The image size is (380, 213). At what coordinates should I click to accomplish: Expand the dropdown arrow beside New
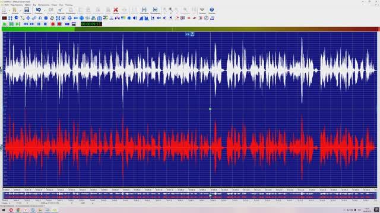point(9,10)
